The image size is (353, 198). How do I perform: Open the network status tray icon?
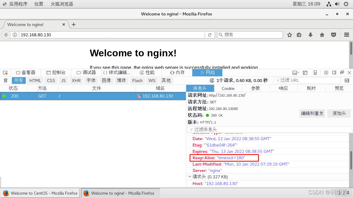tap(329, 4)
